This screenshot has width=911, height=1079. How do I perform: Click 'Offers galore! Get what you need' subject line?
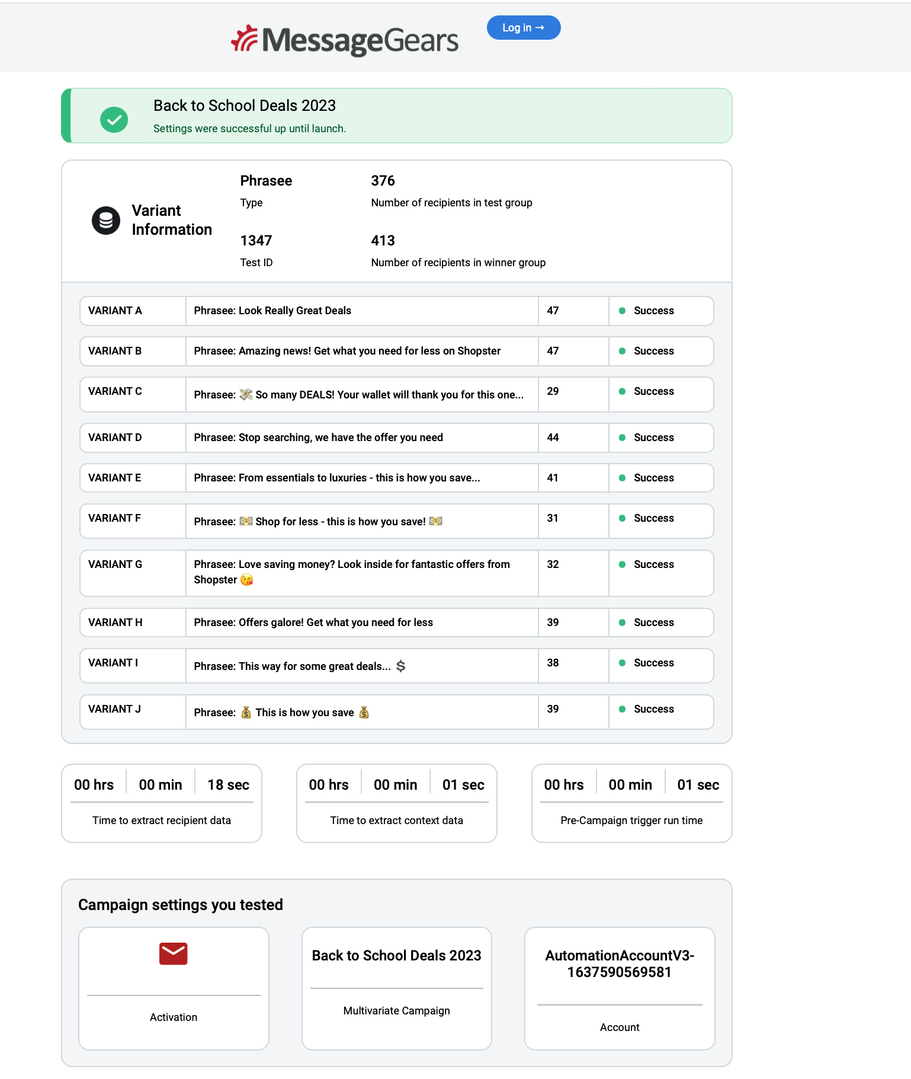coord(313,622)
